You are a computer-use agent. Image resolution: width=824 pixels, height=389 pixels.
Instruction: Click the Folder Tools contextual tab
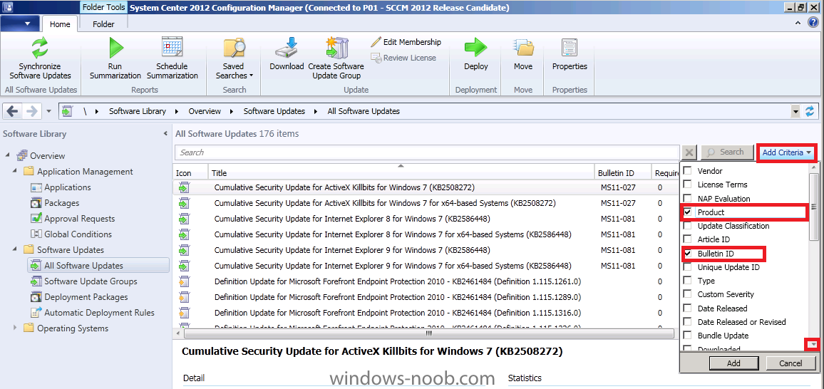pyautogui.click(x=103, y=8)
